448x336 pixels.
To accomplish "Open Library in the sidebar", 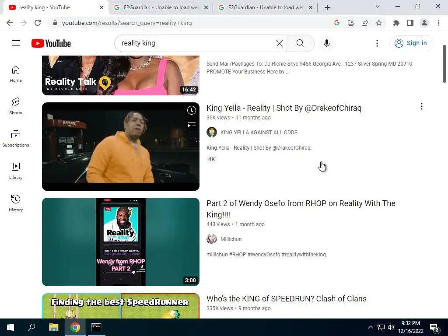I will pos(16,171).
